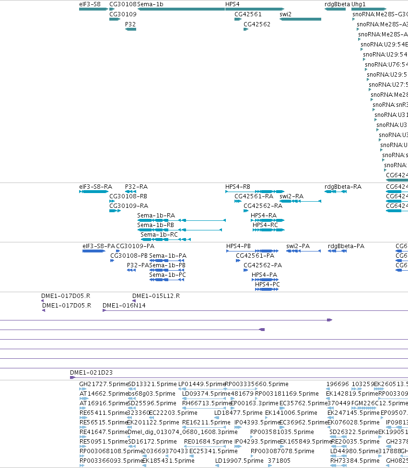This screenshot has height=468, width=408.
Task: Select the CG42561-RA transcript label
Action: pyautogui.click(x=254, y=196)
